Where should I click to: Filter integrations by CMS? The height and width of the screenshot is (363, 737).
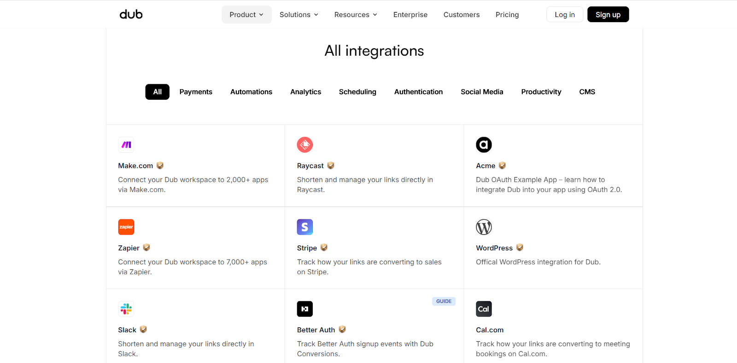(587, 92)
